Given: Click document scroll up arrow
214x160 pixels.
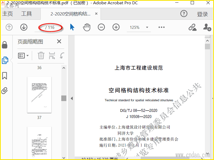Looking at the screenshot, I should [208, 41].
